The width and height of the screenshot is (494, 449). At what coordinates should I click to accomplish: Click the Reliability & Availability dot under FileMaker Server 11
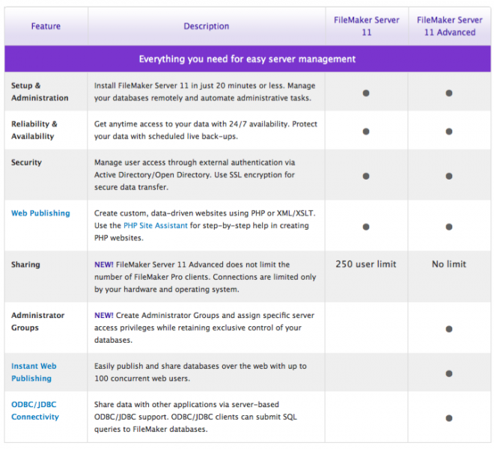click(366, 131)
